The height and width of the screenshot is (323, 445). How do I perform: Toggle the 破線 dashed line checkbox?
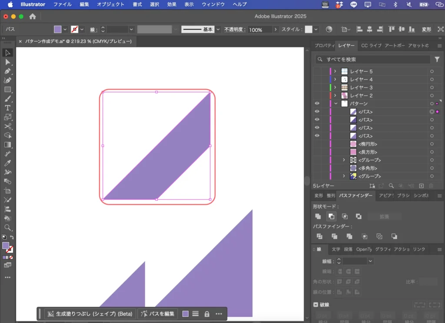[x=316, y=305]
